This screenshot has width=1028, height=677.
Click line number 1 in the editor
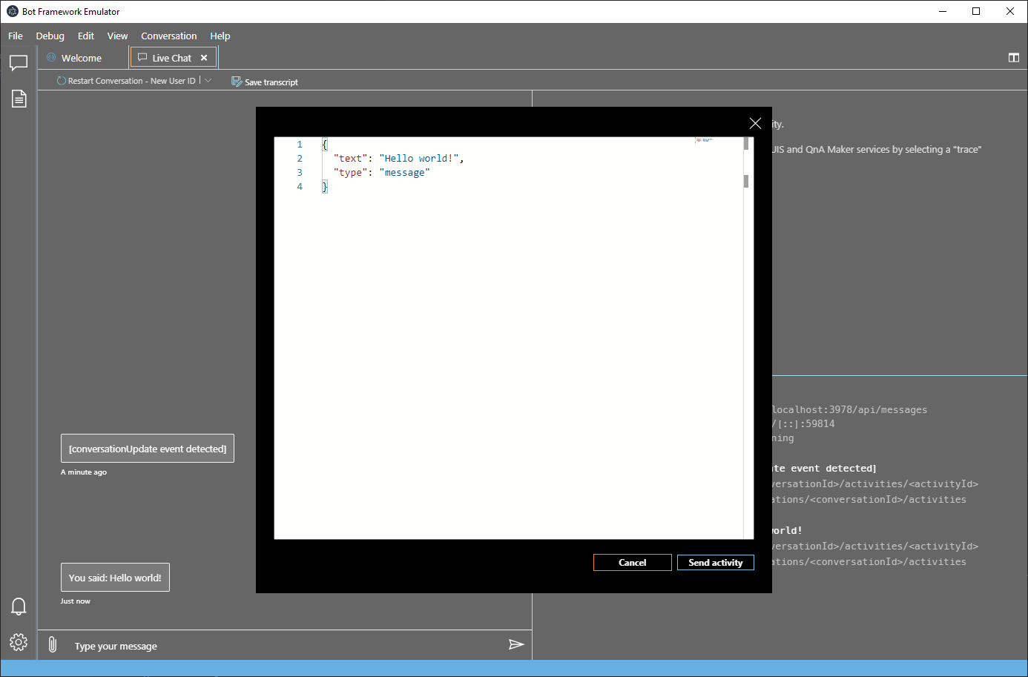tap(300, 144)
